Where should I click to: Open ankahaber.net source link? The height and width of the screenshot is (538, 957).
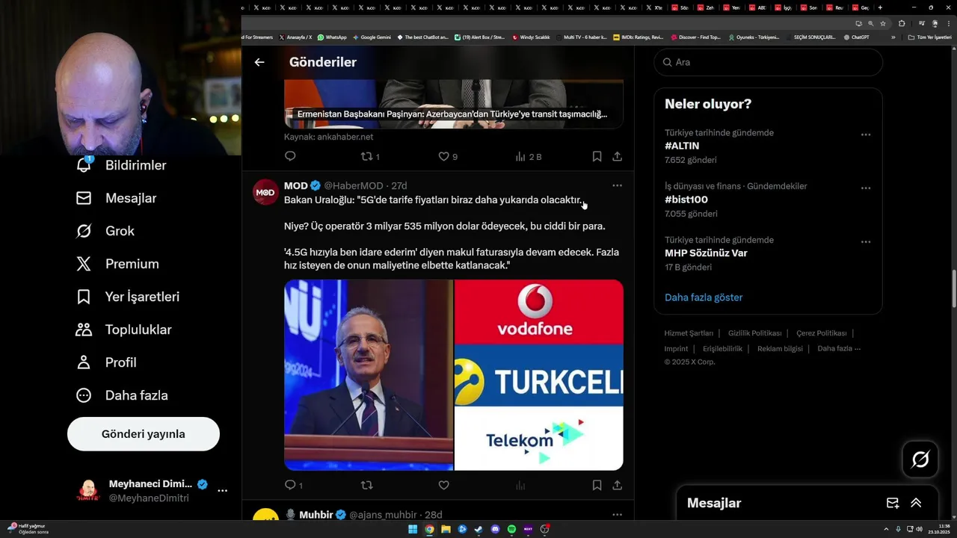pyautogui.click(x=345, y=137)
